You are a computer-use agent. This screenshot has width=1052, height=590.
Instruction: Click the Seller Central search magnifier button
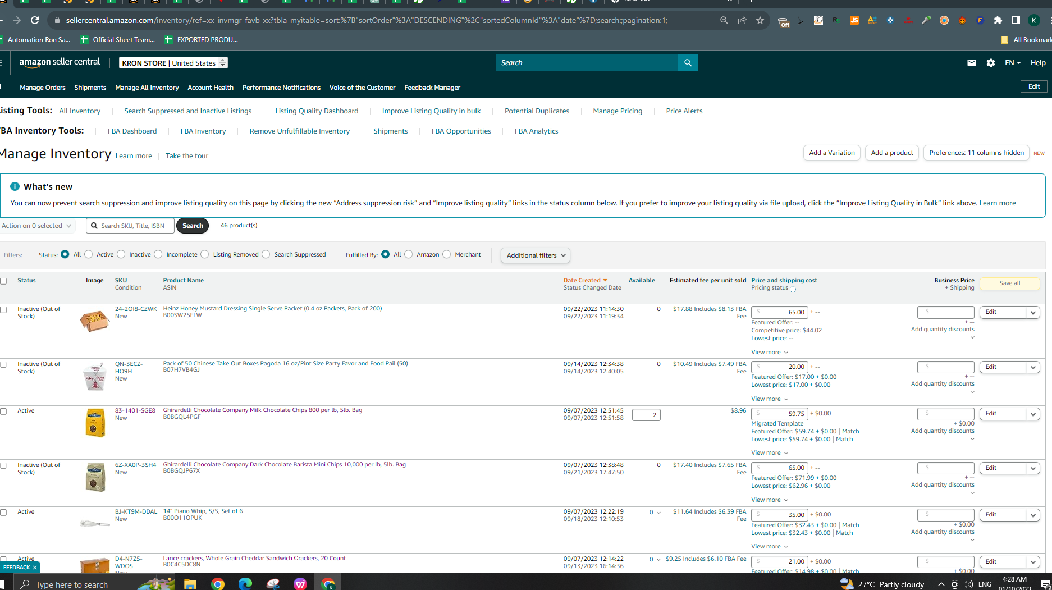pos(688,63)
